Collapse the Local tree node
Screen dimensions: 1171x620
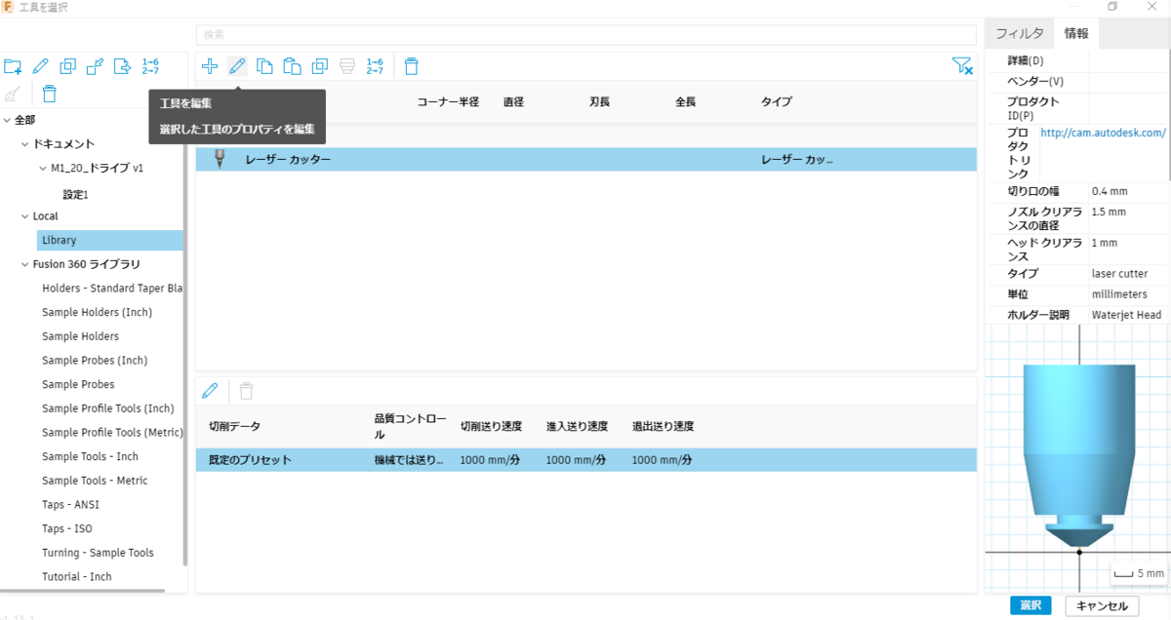click(25, 216)
